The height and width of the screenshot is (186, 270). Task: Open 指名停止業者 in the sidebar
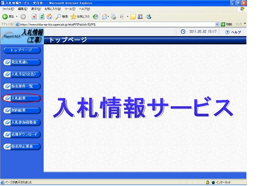(22, 146)
